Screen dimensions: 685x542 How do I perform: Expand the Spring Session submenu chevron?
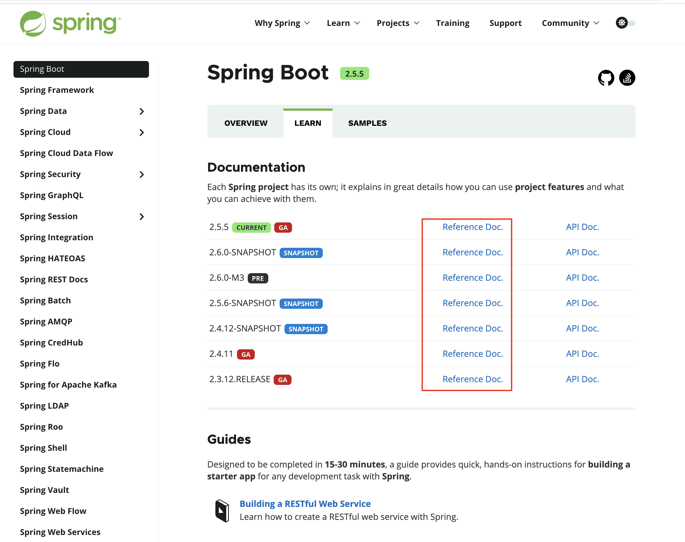point(141,217)
